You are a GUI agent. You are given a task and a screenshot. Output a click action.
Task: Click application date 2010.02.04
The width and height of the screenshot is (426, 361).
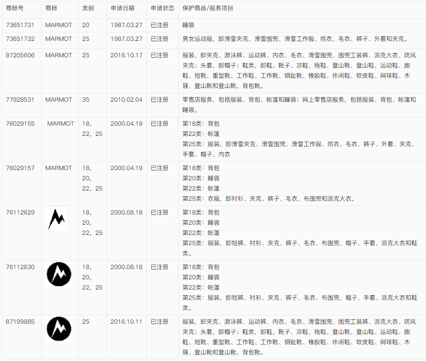point(126,99)
